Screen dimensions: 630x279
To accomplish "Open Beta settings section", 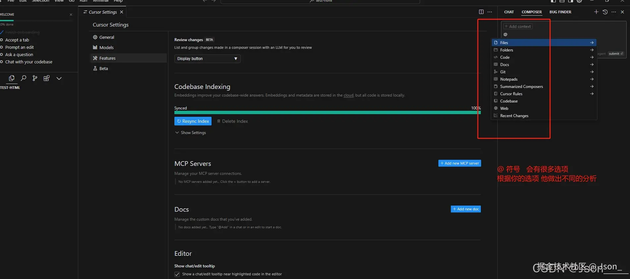I will point(128,68).
